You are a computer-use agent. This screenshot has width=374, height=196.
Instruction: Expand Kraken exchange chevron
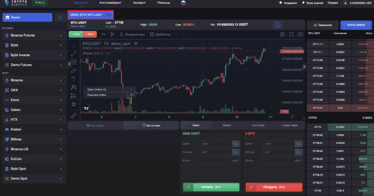(61, 130)
